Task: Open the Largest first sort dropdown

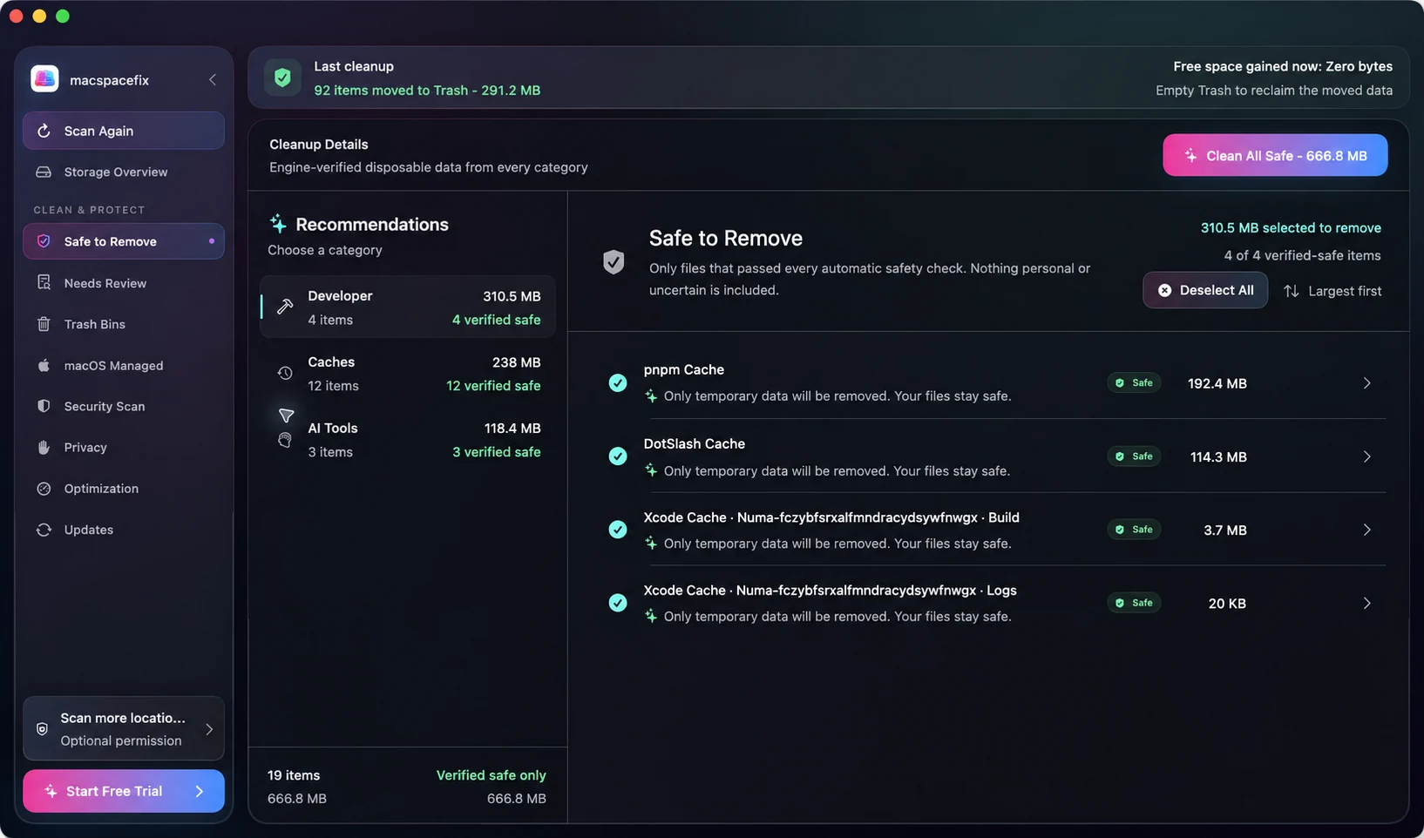Action: [1332, 291]
